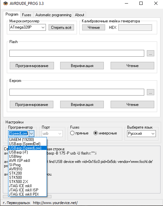Click the Стереть всё button
Image resolution: width=163 pixels, height=206 pixels.
(x=61, y=28)
